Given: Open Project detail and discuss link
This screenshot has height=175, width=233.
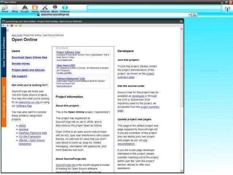Looking at the screenshot, I should (x=28, y=70).
